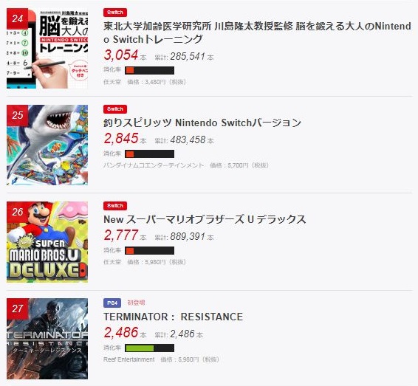Click the red rank 26 number badge
Screen dimensions: 418x386
(17, 212)
